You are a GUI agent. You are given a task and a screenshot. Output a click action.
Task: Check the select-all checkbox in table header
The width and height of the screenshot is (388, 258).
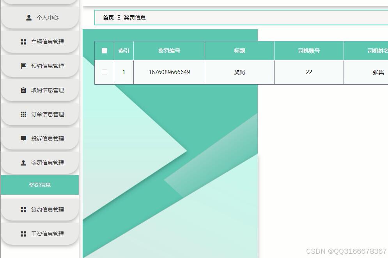pos(104,50)
